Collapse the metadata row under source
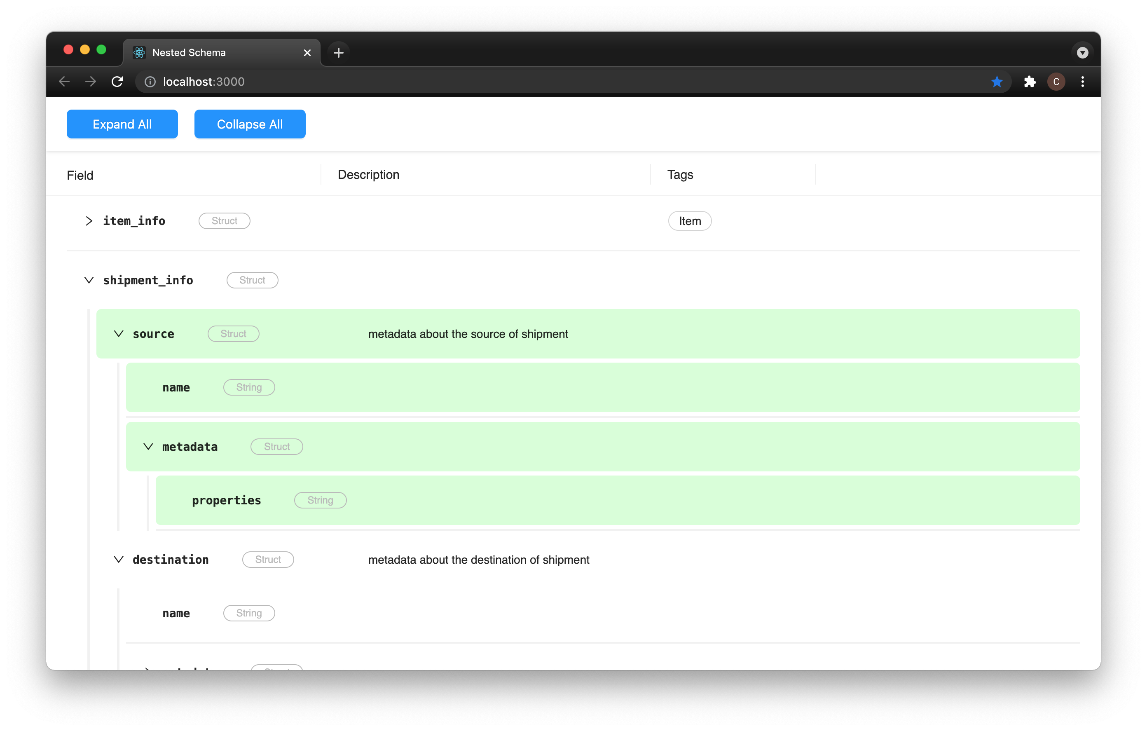Viewport: 1147px width, 731px height. point(148,447)
